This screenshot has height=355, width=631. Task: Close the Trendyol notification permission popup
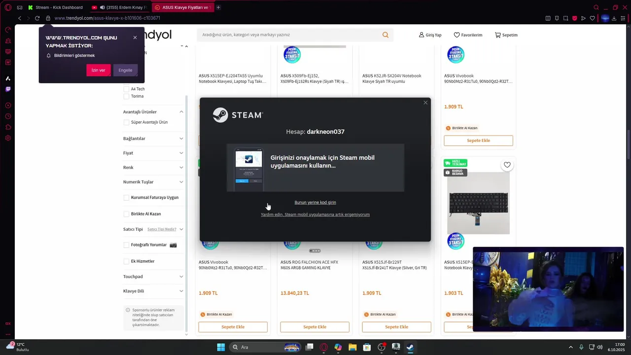pyautogui.click(x=135, y=37)
